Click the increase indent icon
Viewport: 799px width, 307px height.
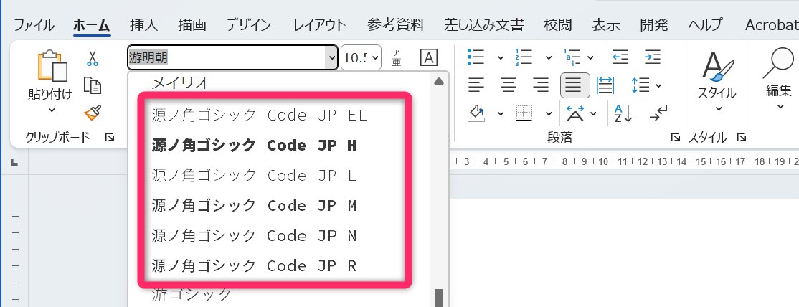pos(652,57)
